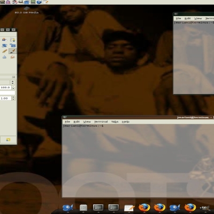Viewport: 214px width, 214px height.
Task: Open Terminal menu in the lower terminal
Action: (101, 121)
